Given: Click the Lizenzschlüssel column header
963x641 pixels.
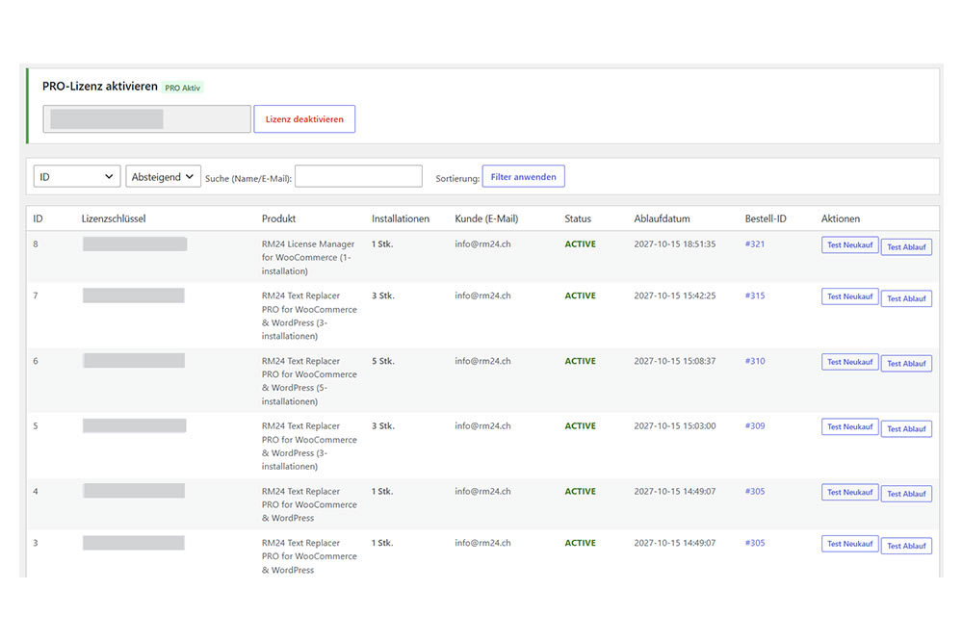Looking at the screenshot, I should 114,218.
